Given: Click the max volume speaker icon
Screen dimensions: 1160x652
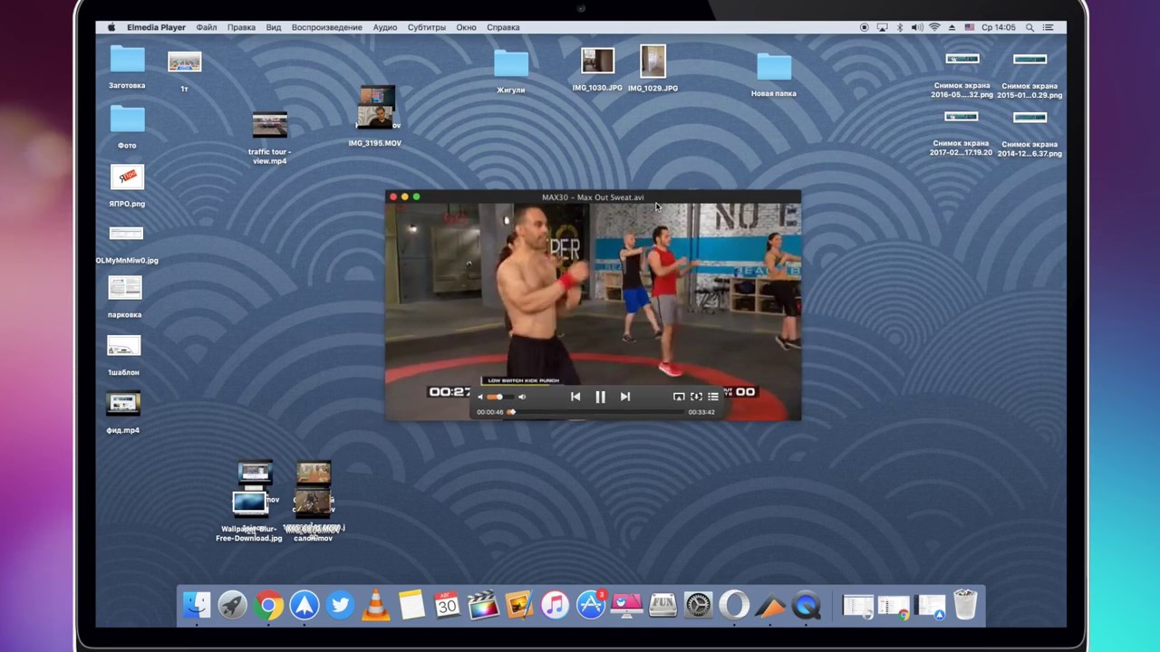Looking at the screenshot, I should (522, 397).
